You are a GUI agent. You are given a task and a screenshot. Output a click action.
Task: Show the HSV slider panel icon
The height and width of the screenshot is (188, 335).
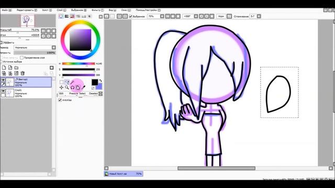point(72,16)
